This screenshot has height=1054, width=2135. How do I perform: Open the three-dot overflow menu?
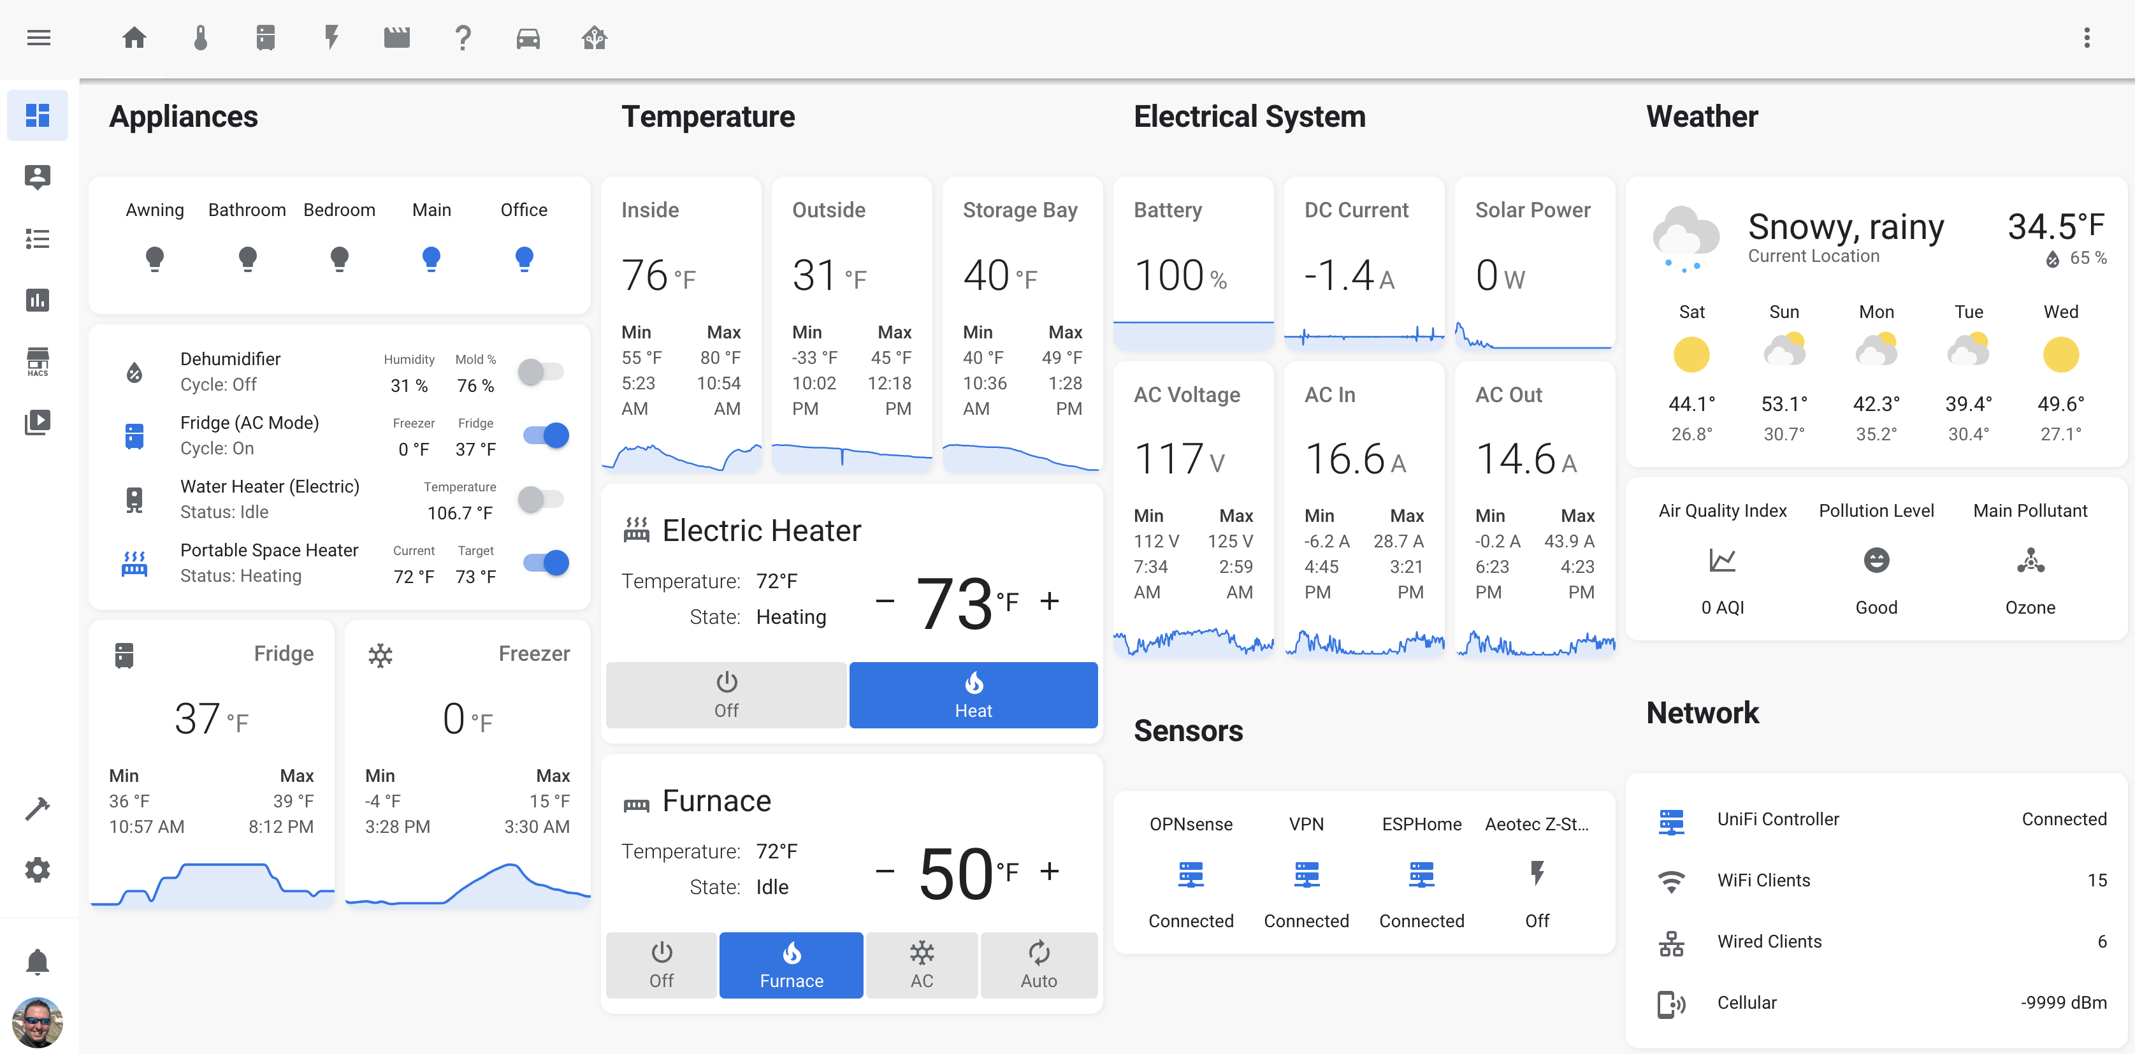pos(2087,38)
